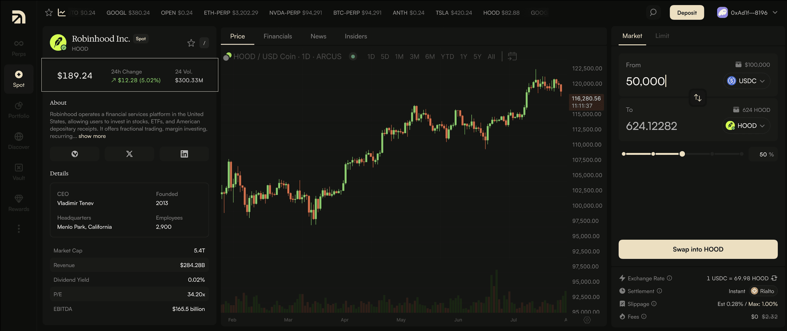This screenshot has height=331, width=787.
Task: Click the ticker bar favorites star
Action: coord(49,13)
